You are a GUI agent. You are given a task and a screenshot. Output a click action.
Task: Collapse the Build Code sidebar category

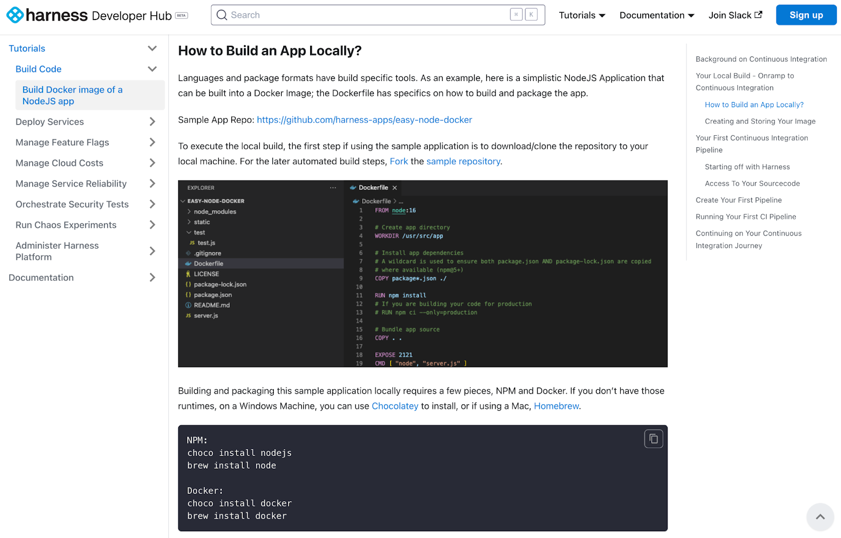click(152, 69)
